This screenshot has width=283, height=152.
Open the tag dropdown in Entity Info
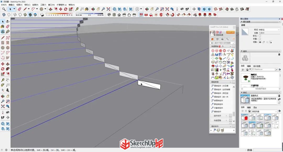(x=269, y=30)
